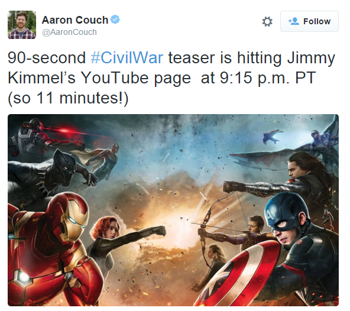Open the #CivilWar hashtag

[127, 58]
